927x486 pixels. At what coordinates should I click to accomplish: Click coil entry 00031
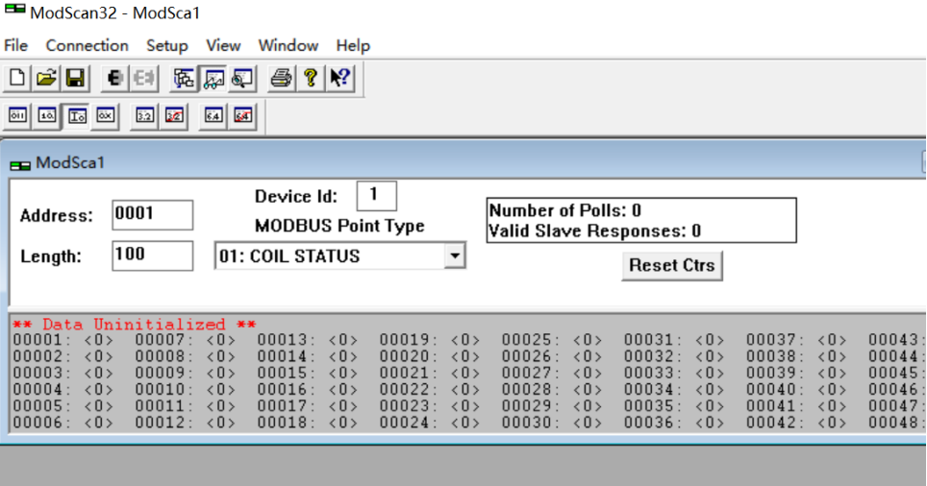tap(674, 340)
